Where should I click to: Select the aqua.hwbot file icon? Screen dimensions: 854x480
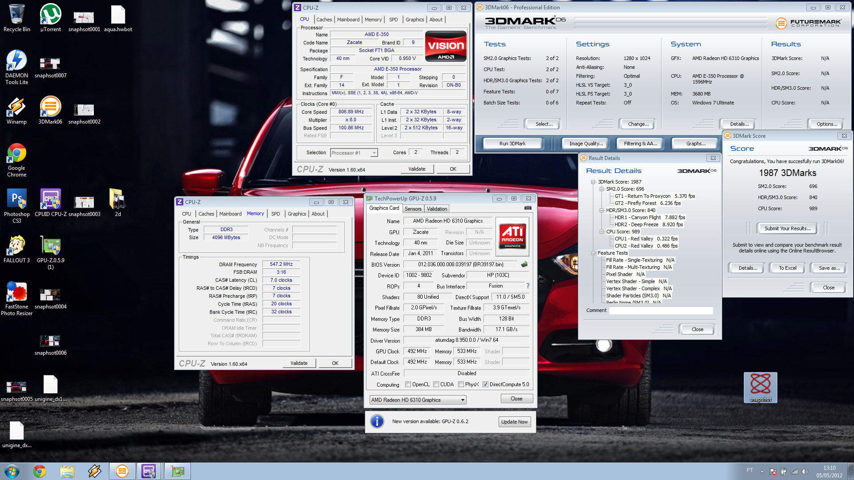pos(118,18)
